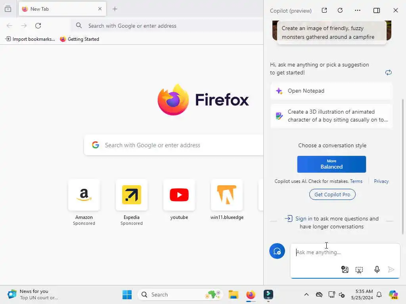Click the Get Copilot Pro button
The image size is (406, 304).
click(x=332, y=194)
